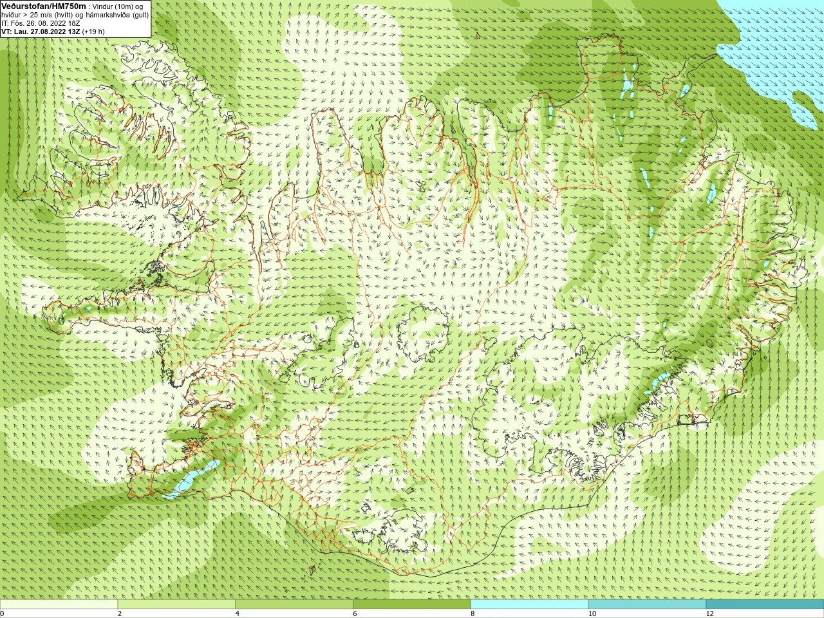This screenshot has height=618, width=824.
Task: Click the legend scale label "12"
Action: [x=710, y=613]
